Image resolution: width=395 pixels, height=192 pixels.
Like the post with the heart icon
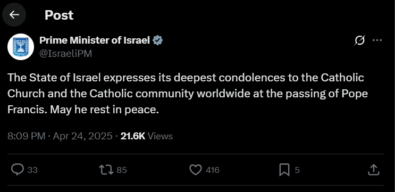click(196, 170)
